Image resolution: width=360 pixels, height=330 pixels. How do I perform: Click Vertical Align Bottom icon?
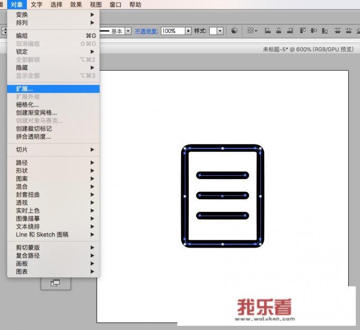325,30
